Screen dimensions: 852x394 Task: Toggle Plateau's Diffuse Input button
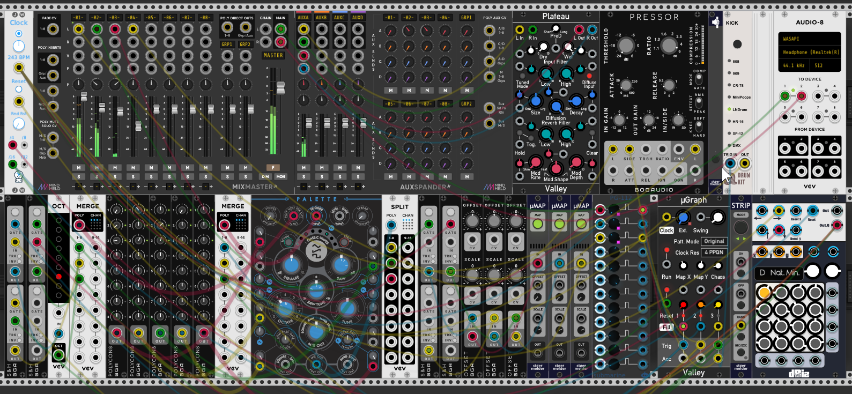(x=590, y=76)
